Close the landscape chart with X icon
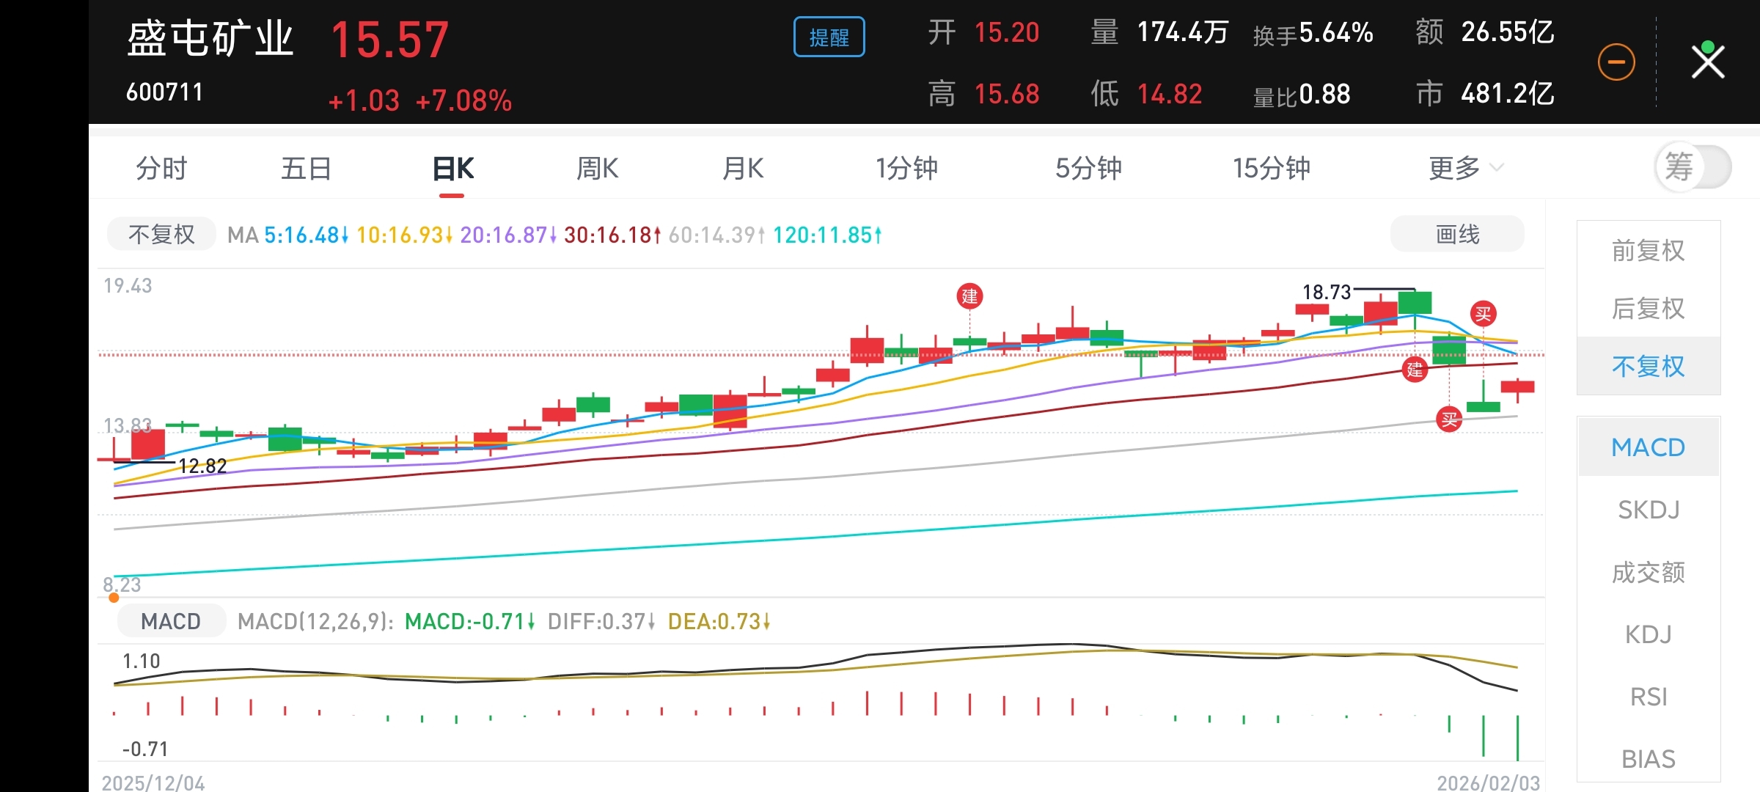Image resolution: width=1760 pixels, height=792 pixels. click(x=1708, y=62)
